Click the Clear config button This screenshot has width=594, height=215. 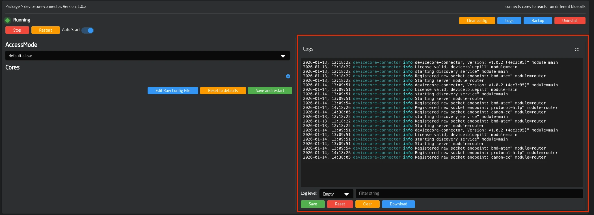click(x=477, y=21)
